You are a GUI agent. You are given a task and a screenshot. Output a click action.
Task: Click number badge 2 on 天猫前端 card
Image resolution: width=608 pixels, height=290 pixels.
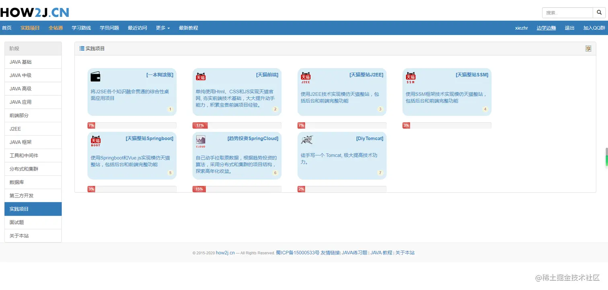[275, 109]
